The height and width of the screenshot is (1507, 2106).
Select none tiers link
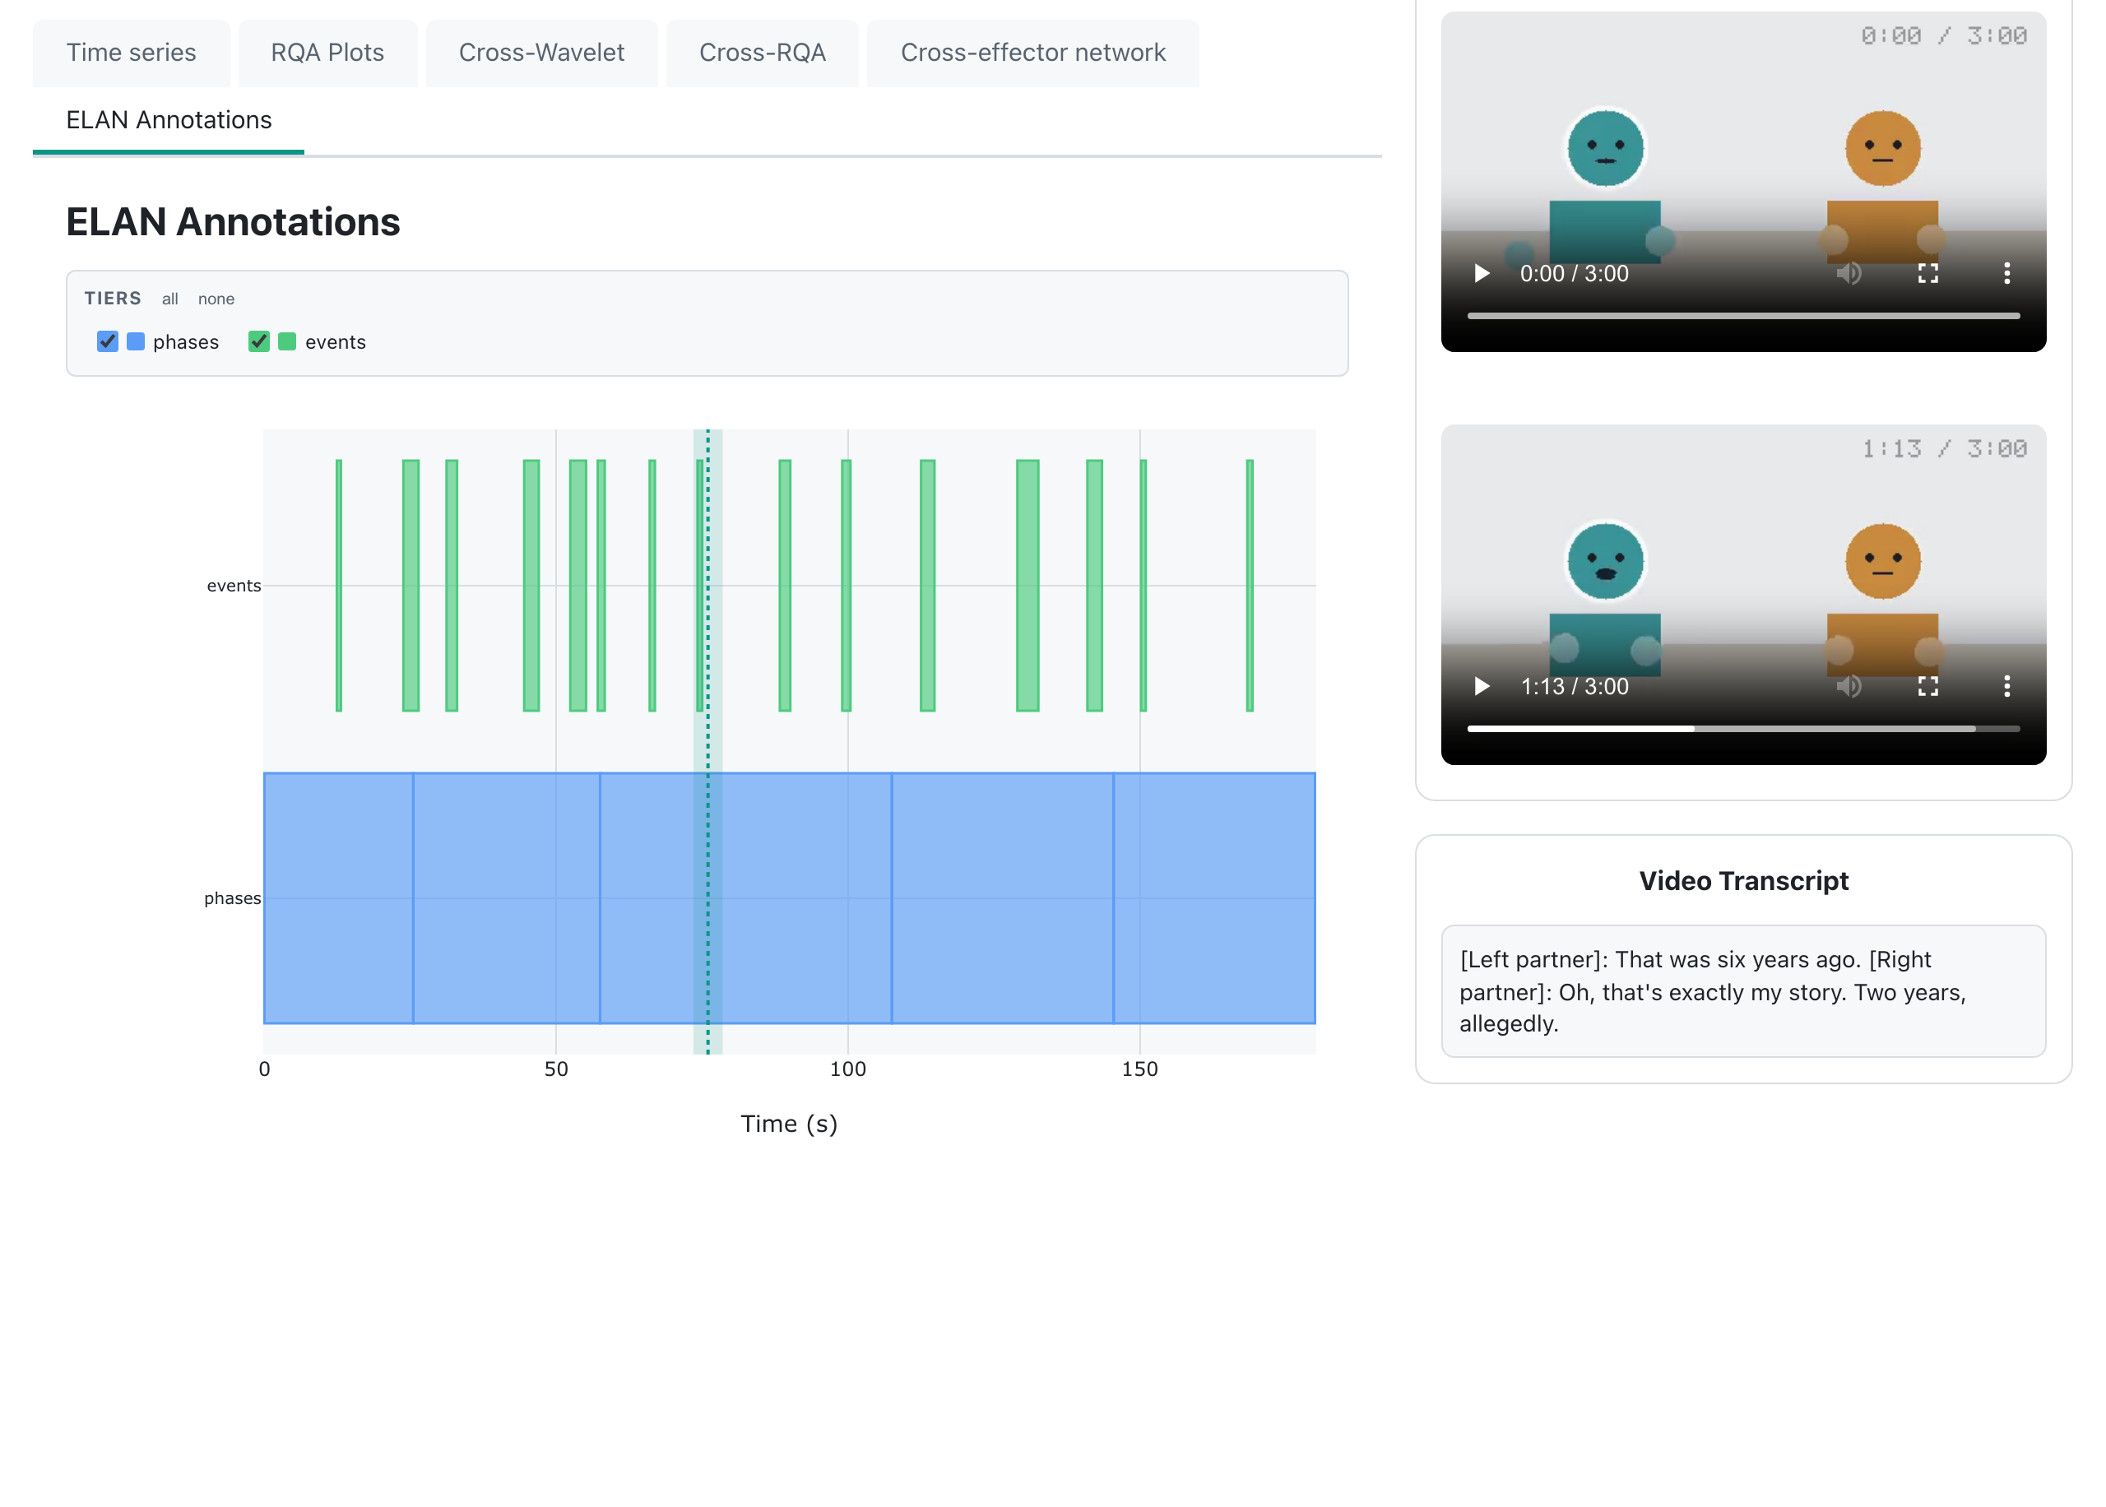pos(216,299)
